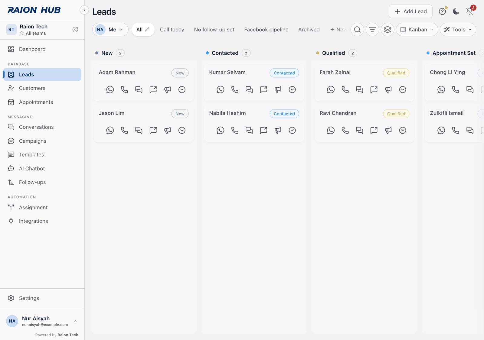Expand Ravi Chandran card options chevron
484x340 pixels.
click(x=403, y=130)
